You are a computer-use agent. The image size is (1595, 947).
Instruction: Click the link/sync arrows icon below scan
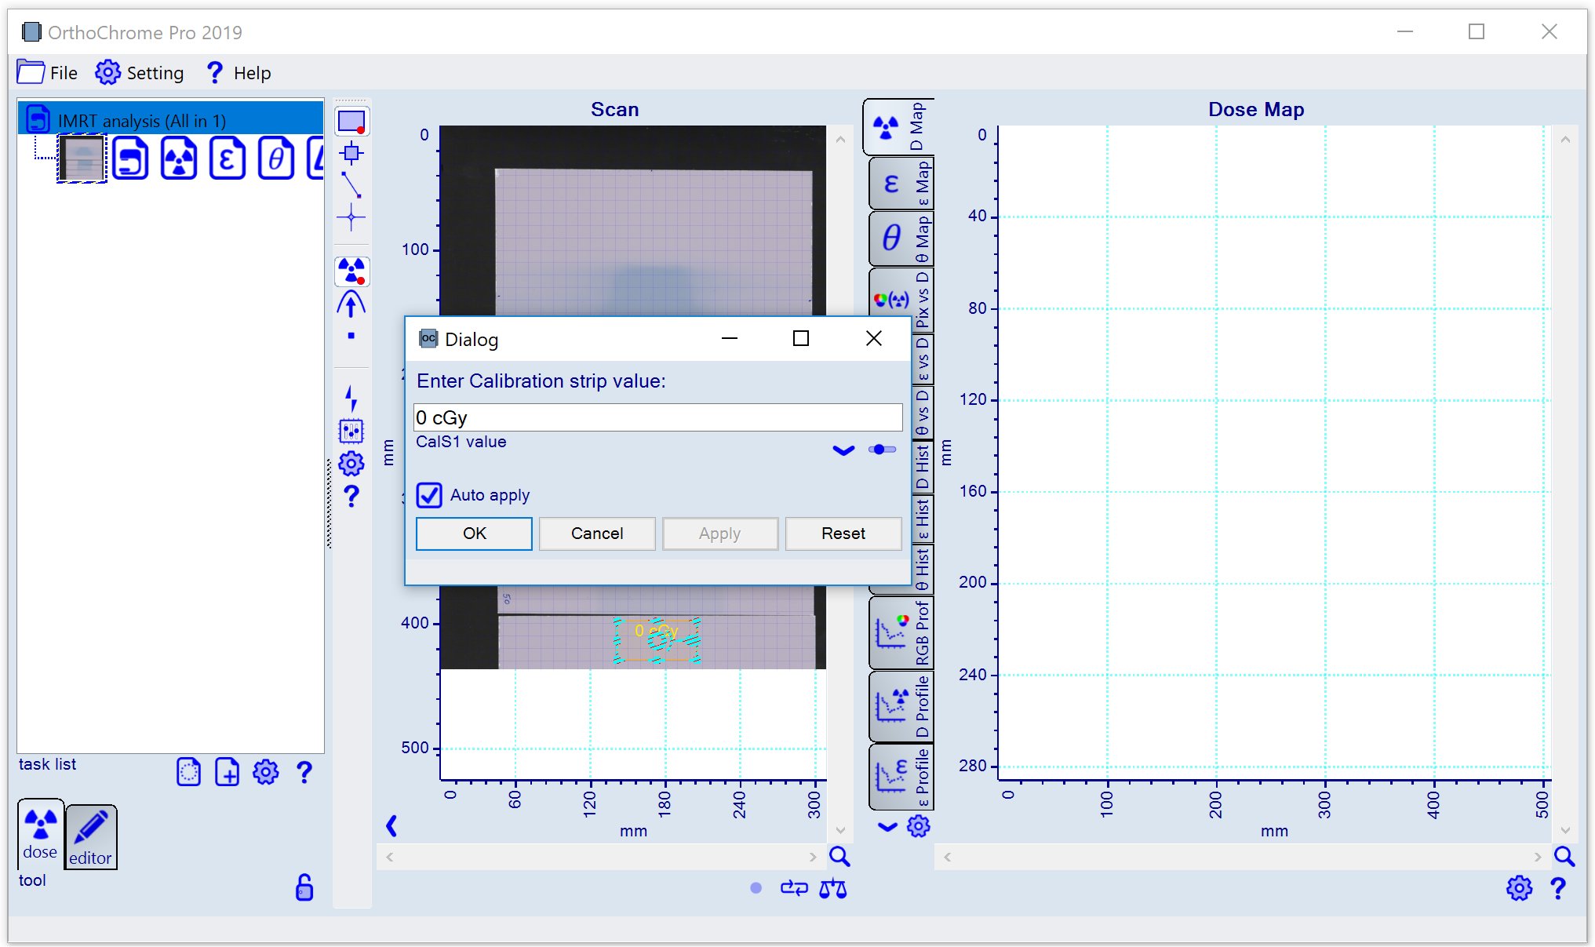(793, 888)
